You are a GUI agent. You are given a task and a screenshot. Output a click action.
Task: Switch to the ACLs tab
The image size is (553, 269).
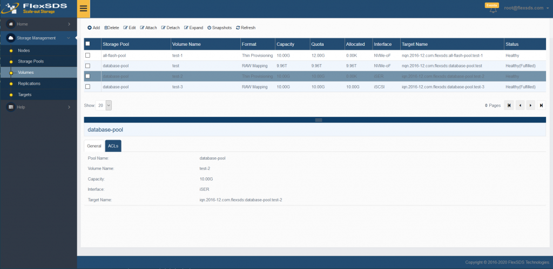pos(113,146)
